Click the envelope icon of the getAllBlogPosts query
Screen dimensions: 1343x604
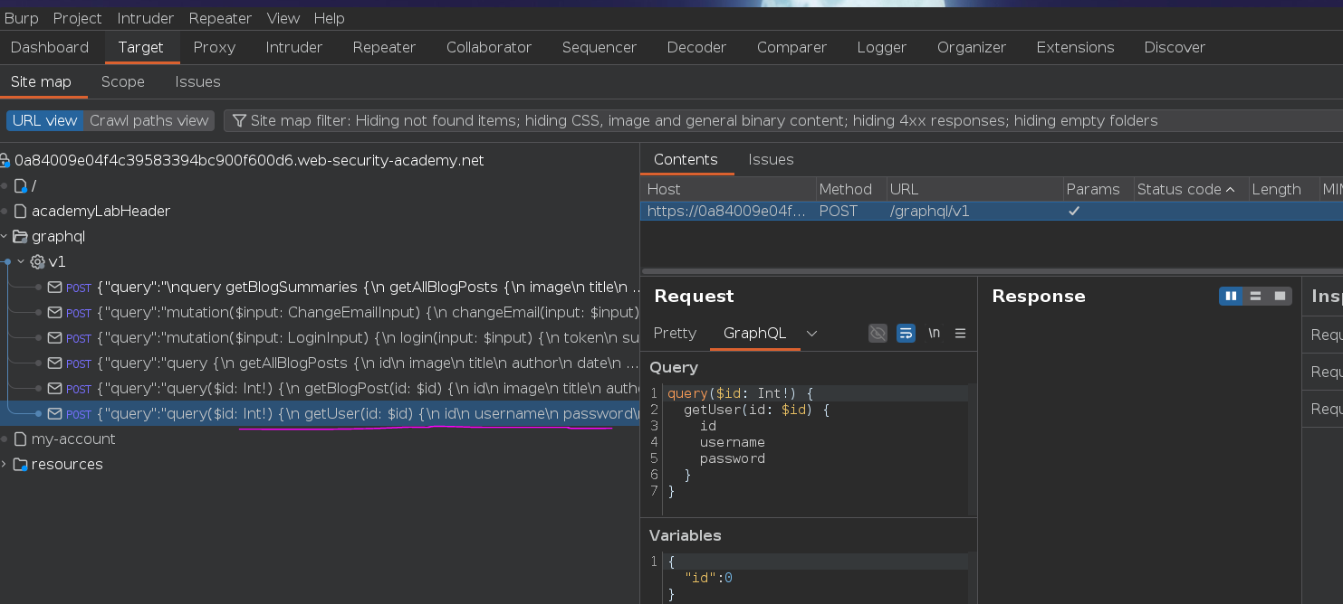54,363
